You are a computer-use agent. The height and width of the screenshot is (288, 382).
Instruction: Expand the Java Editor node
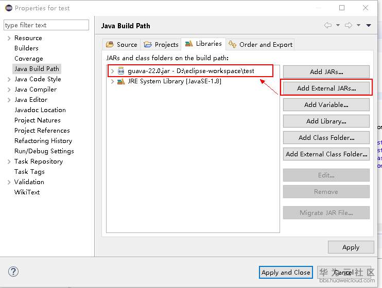(x=9, y=100)
